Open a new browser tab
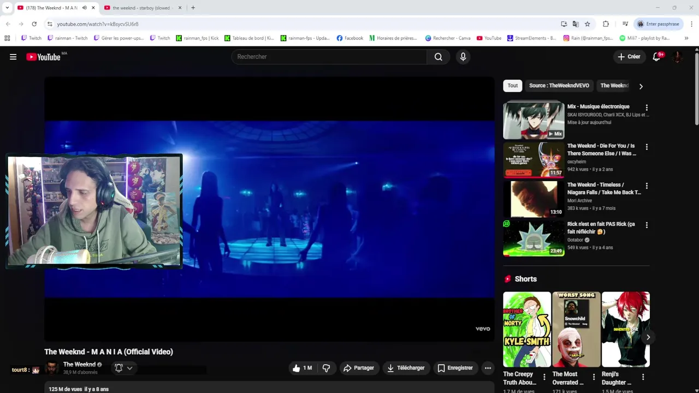 click(x=193, y=8)
